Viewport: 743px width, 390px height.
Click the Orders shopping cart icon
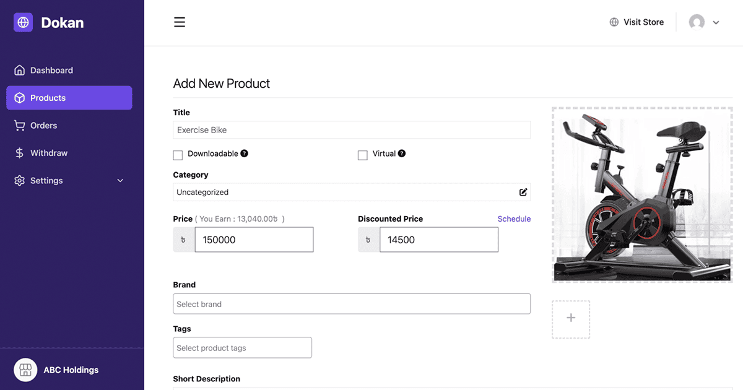click(x=19, y=125)
